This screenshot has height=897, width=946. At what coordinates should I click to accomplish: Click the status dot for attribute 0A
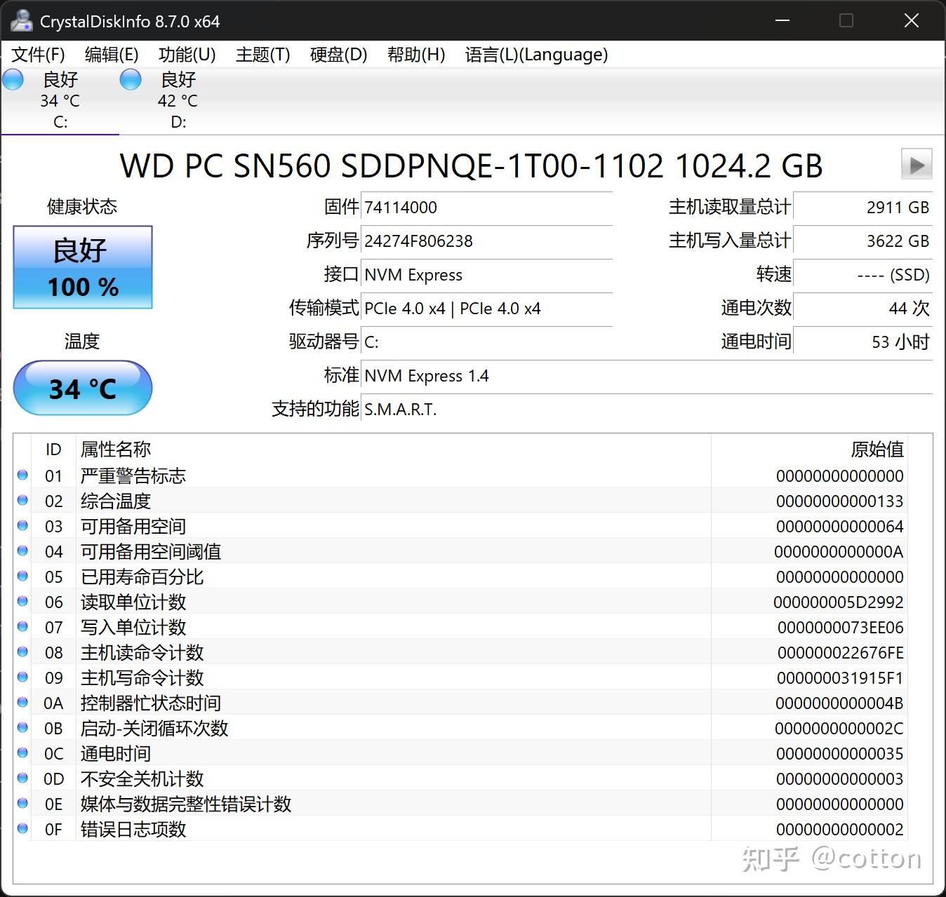22,702
